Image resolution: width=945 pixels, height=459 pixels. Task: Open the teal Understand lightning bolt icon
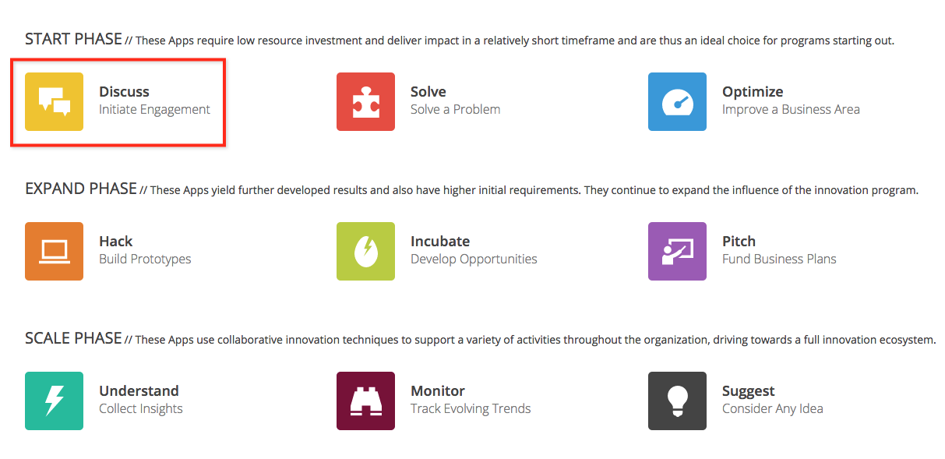tap(54, 401)
